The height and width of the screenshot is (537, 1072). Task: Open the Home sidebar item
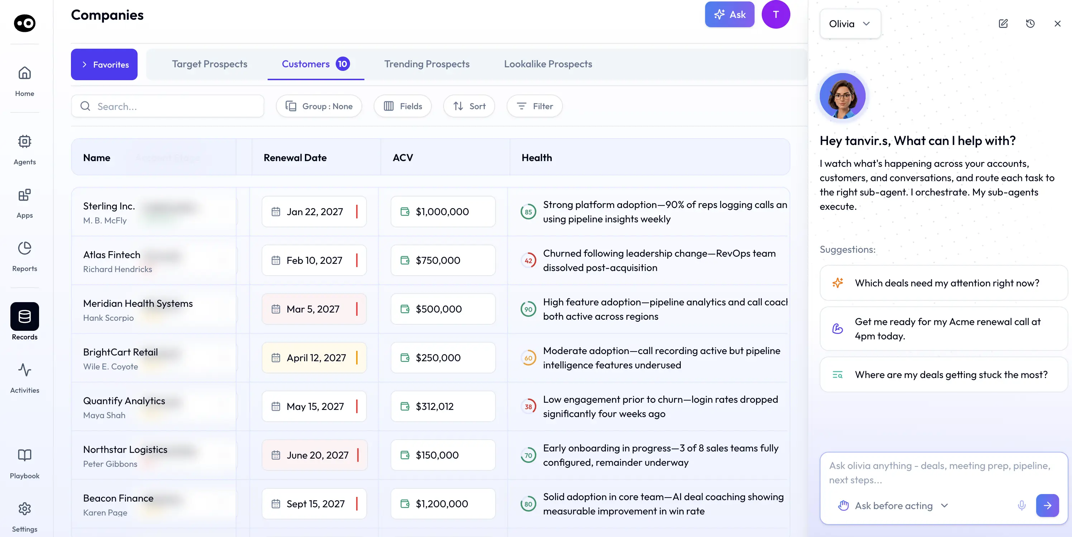point(25,82)
